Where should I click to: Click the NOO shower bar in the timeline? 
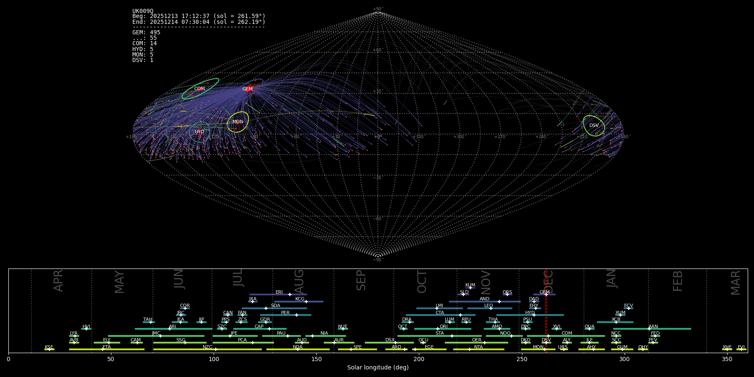[x=504, y=336]
